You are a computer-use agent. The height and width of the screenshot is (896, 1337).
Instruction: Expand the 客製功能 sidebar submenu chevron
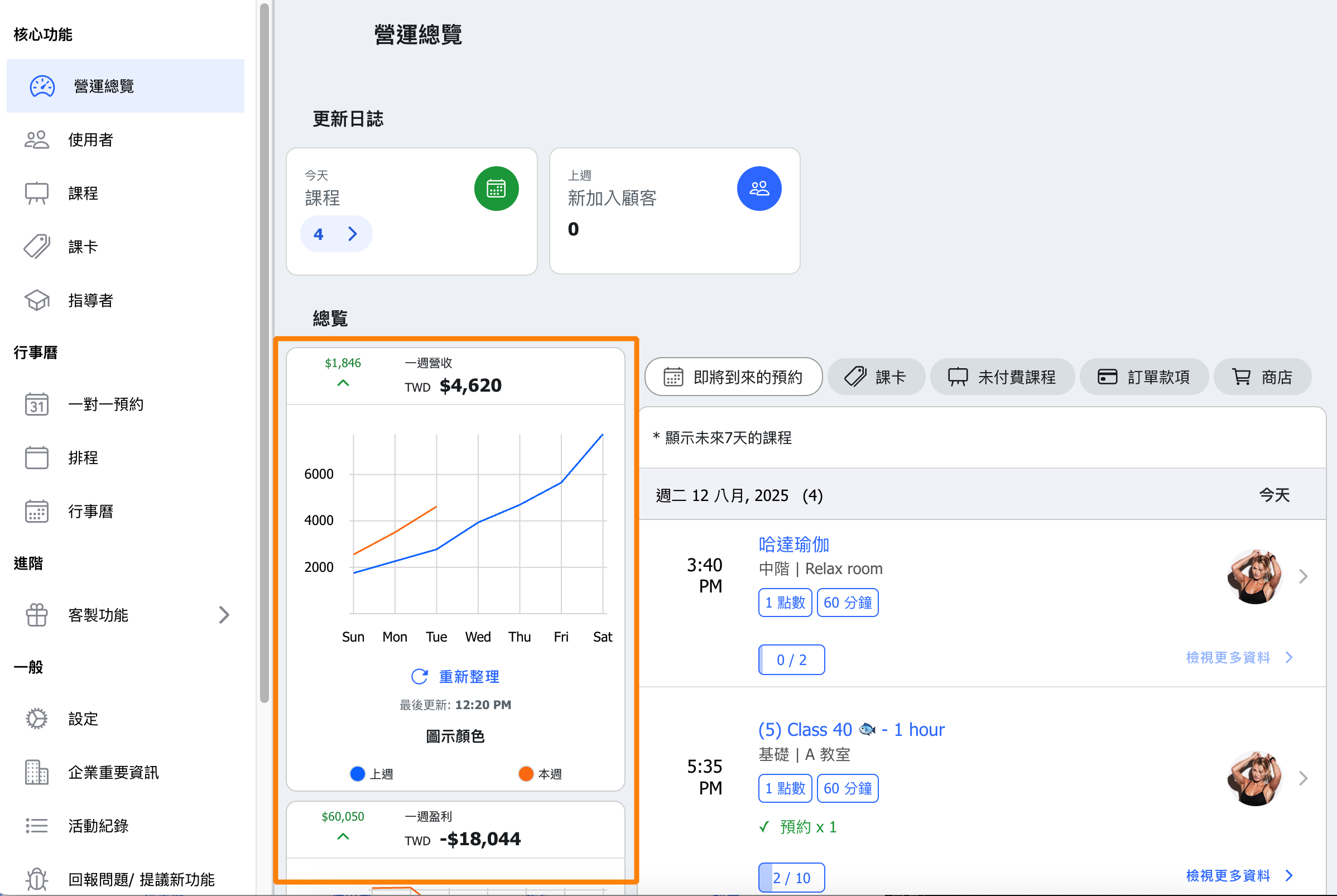pos(224,615)
